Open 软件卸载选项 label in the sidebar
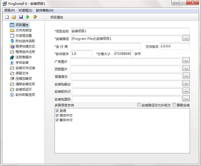 [x=25, y=95]
